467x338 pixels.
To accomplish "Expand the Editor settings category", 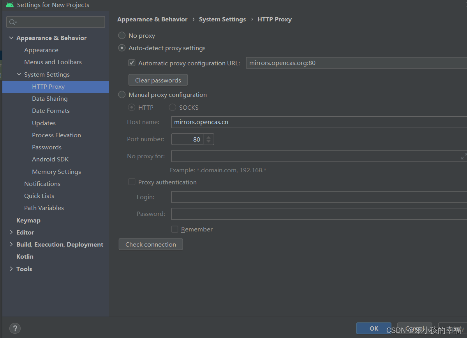I will [11, 232].
